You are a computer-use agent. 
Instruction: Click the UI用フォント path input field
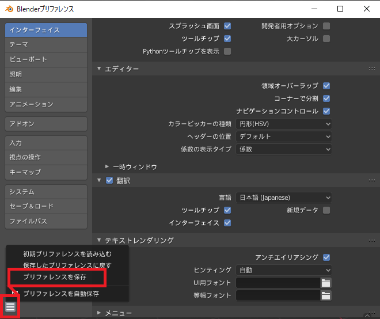[x=278, y=283]
